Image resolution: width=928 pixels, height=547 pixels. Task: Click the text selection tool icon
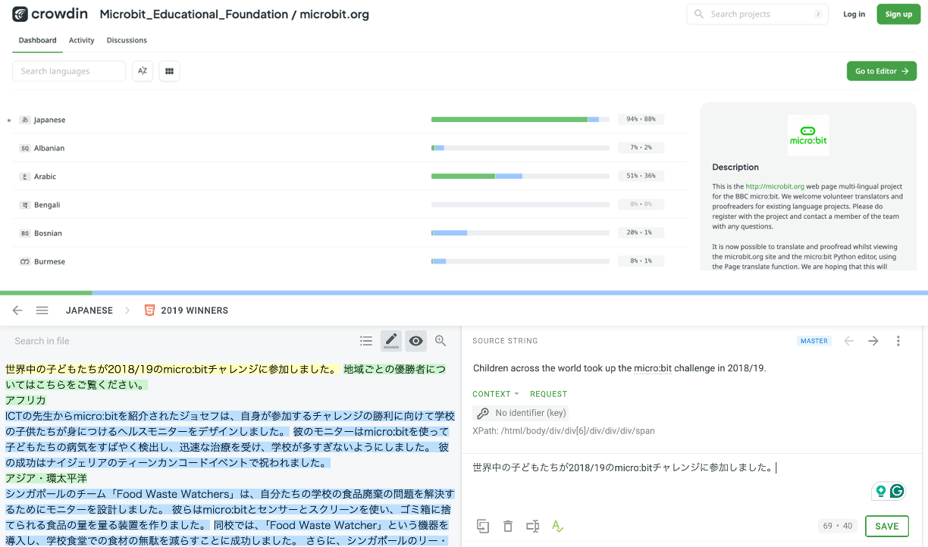point(533,526)
